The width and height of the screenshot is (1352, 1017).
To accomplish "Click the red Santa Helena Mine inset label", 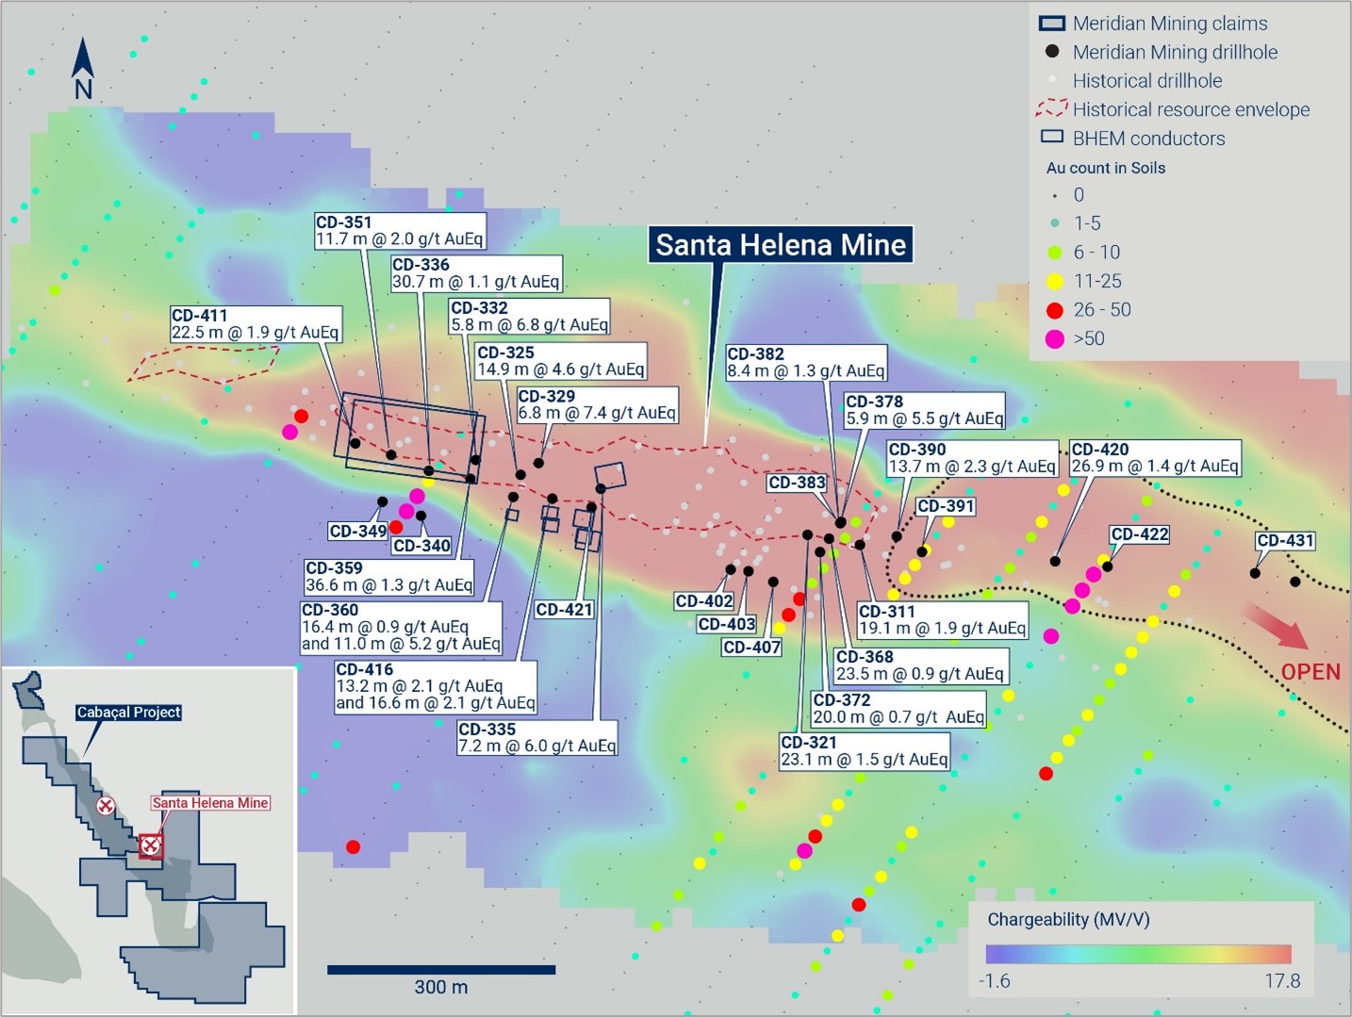I will pyautogui.click(x=210, y=803).
